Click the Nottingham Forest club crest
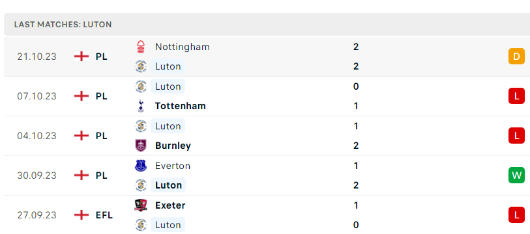Viewport: 530px width, 234px height. pos(141,47)
